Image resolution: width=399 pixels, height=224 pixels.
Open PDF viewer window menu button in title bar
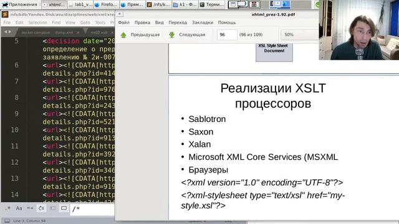(120, 14)
